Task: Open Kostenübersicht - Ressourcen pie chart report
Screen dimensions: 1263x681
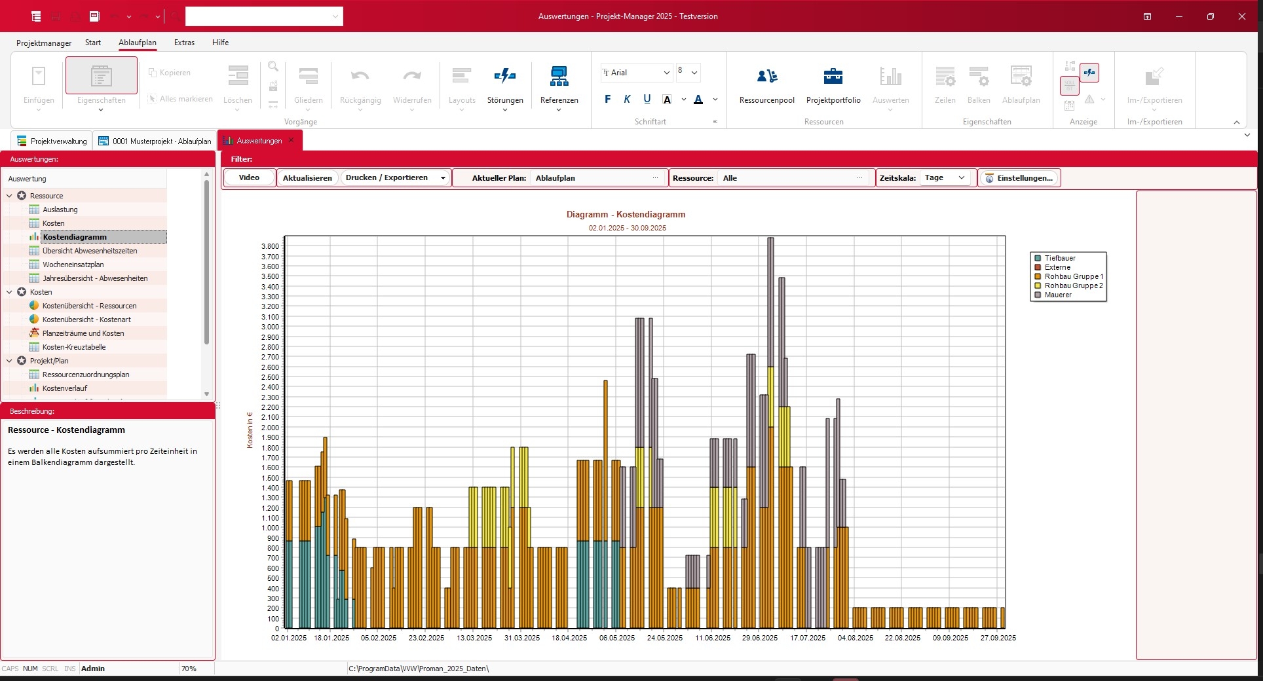Action: 89,306
